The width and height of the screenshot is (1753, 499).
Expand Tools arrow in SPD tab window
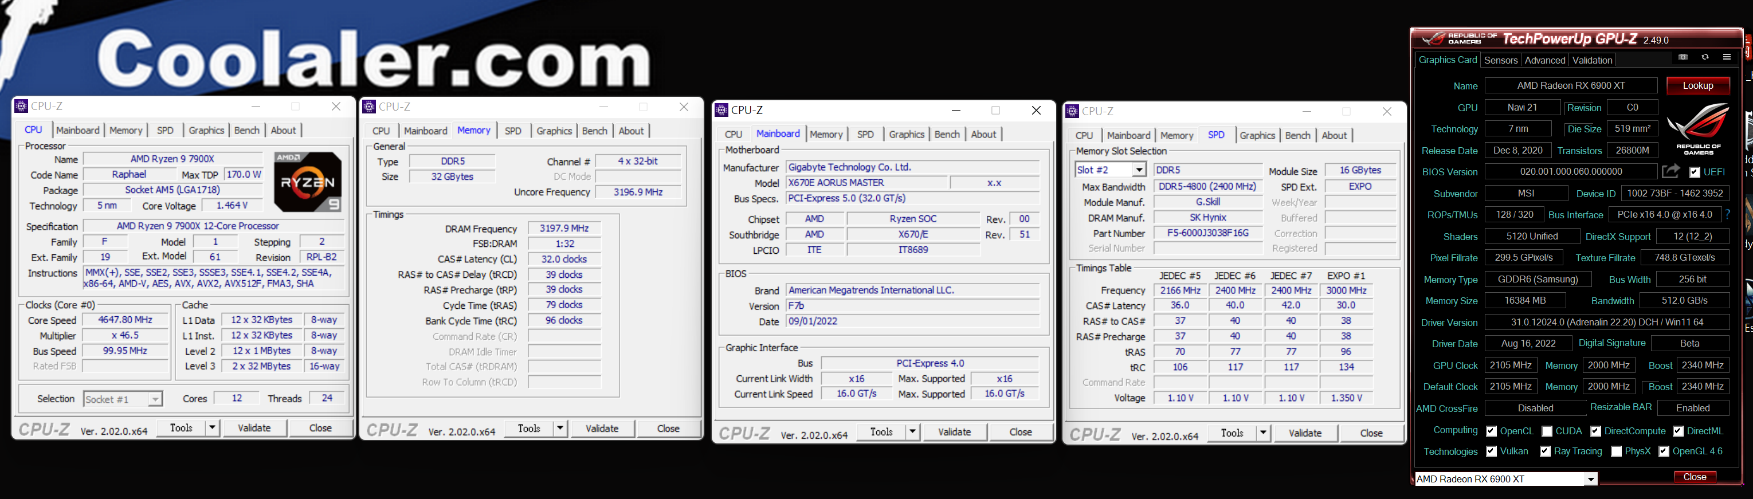coord(1263,433)
